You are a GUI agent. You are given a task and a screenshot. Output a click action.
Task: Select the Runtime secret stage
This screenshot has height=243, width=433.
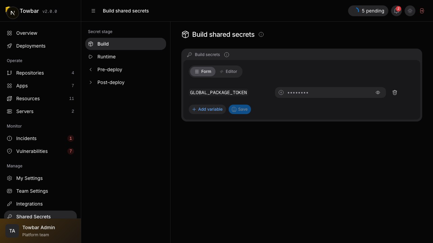(126, 57)
